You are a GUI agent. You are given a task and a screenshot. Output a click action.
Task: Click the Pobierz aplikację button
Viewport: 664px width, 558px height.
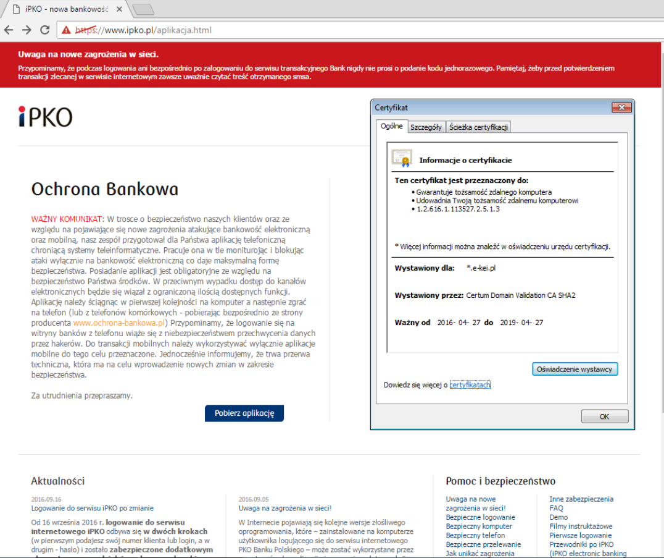(244, 413)
